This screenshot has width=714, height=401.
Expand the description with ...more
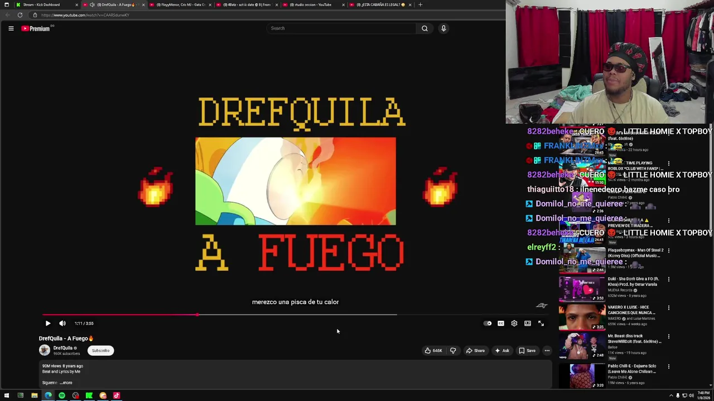pos(66,383)
